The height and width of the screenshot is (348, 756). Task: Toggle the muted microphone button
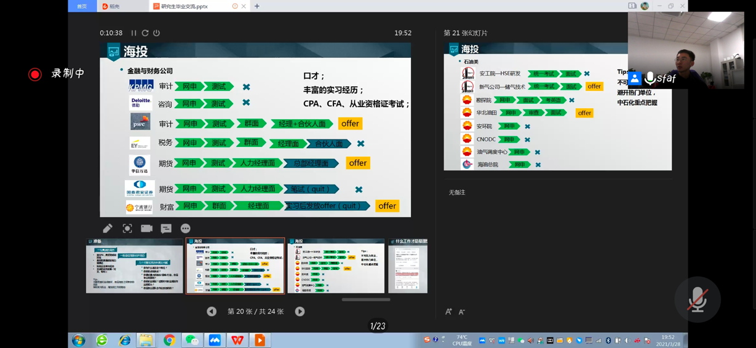click(697, 300)
